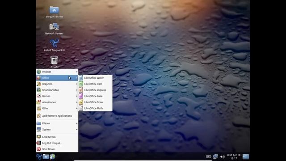Expand the Places menu entry

click(x=57, y=123)
